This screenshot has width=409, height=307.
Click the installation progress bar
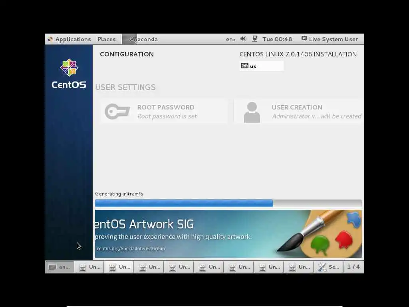228,203
